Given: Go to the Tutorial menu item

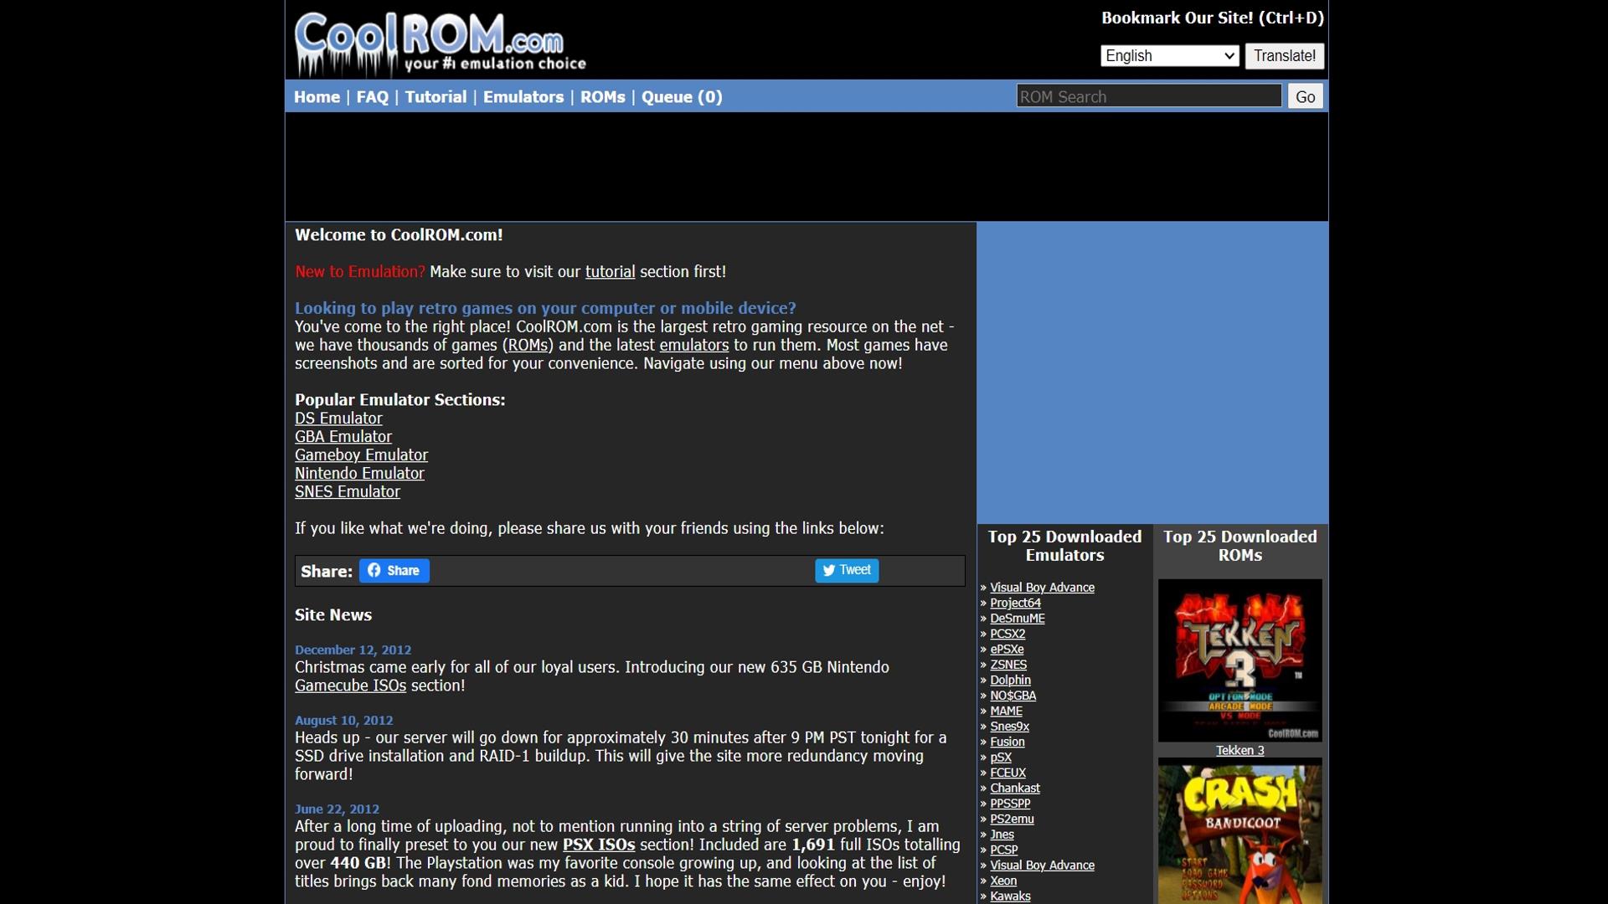Looking at the screenshot, I should [x=435, y=97].
